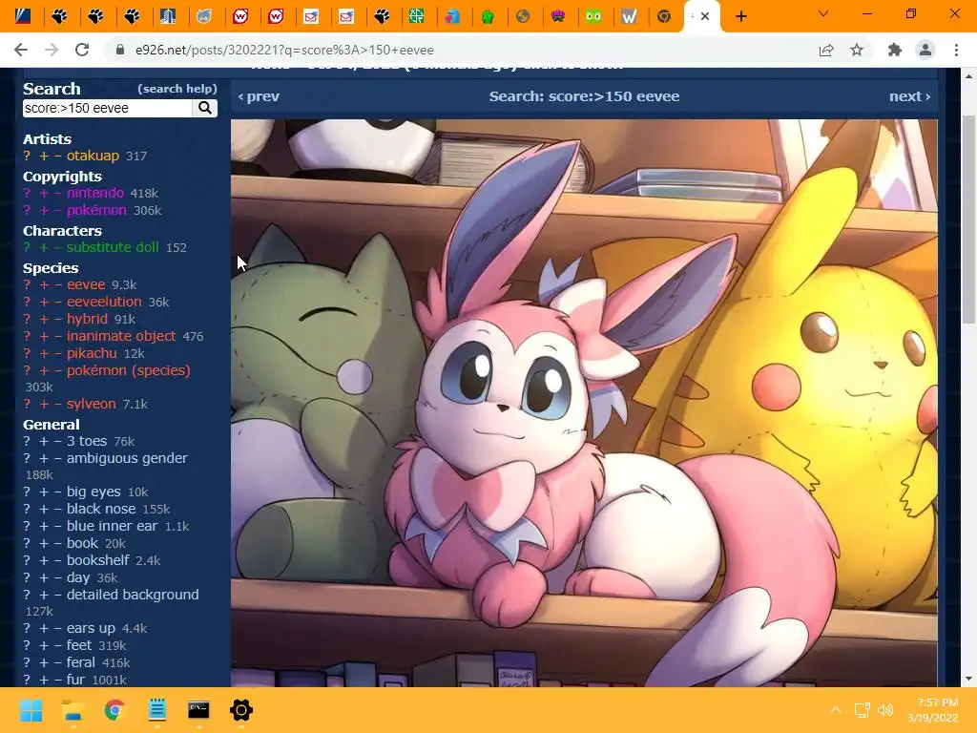Screen dimensions: 977x733
Task: Open the detailed background tag
Action: pyautogui.click(x=133, y=594)
